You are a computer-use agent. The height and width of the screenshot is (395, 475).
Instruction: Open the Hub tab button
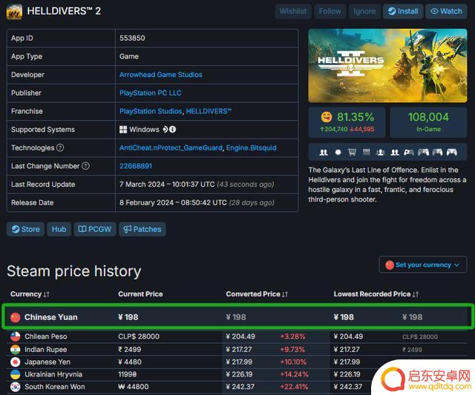(x=59, y=229)
